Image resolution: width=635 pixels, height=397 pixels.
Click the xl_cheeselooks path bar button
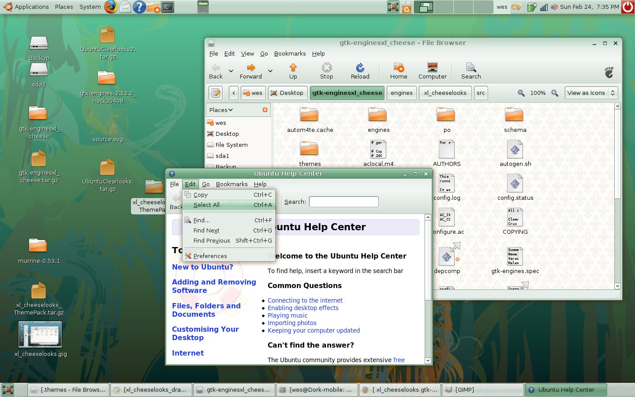point(445,93)
